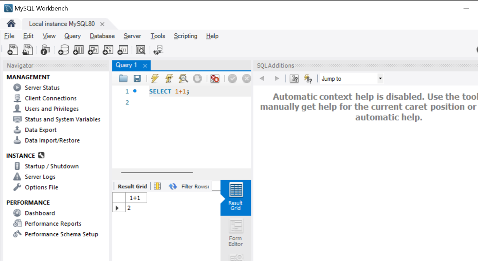This screenshot has width=478, height=261.
Task: Close Local instance MySQL80 connection tab
Action: pyautogui.click(x=102, y=24)
